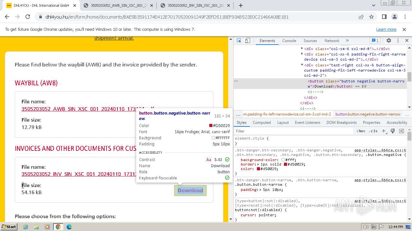Image resolution: width=412 pixels, height=231 pixels.
Task: Open border #d50029 color swatch
Action: coord(286,164)
